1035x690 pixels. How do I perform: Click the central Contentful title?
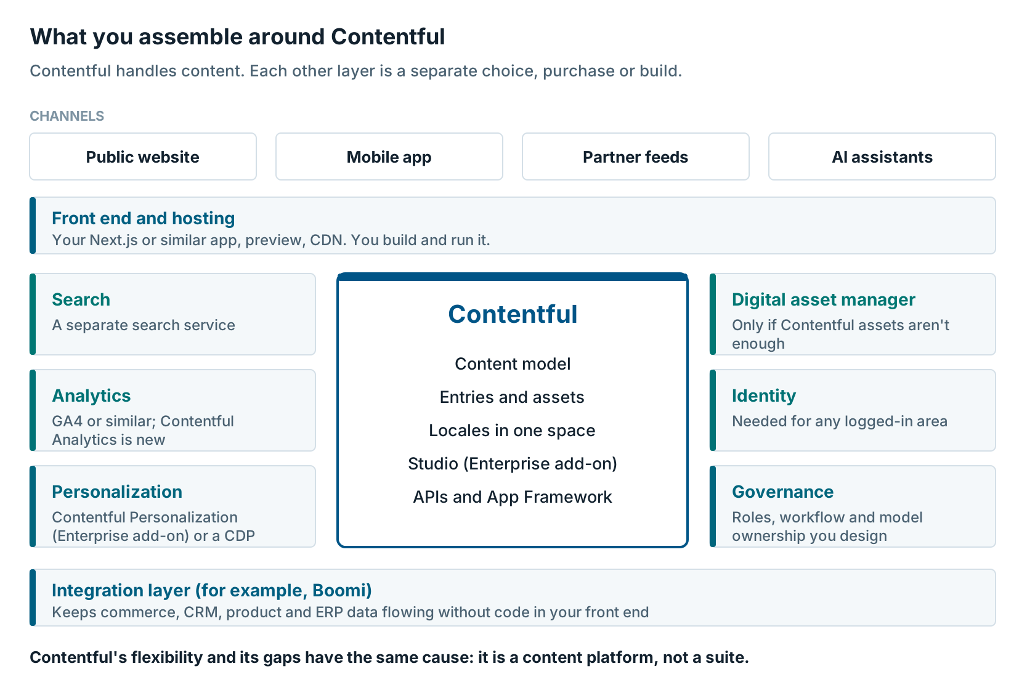pyautogui.click(x=513, y=314)
